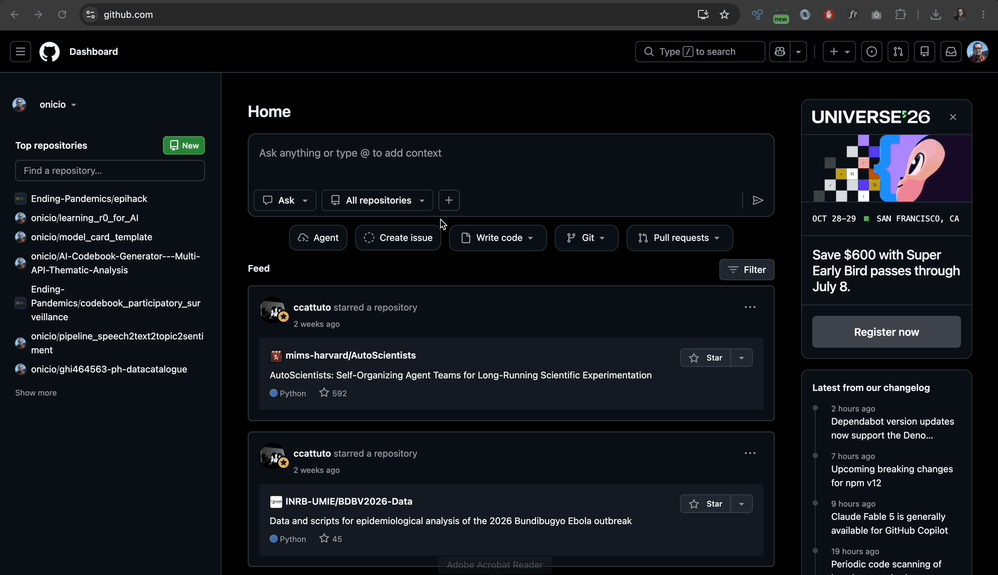
Task: Click browser back arrow
Action: (15, 15)
